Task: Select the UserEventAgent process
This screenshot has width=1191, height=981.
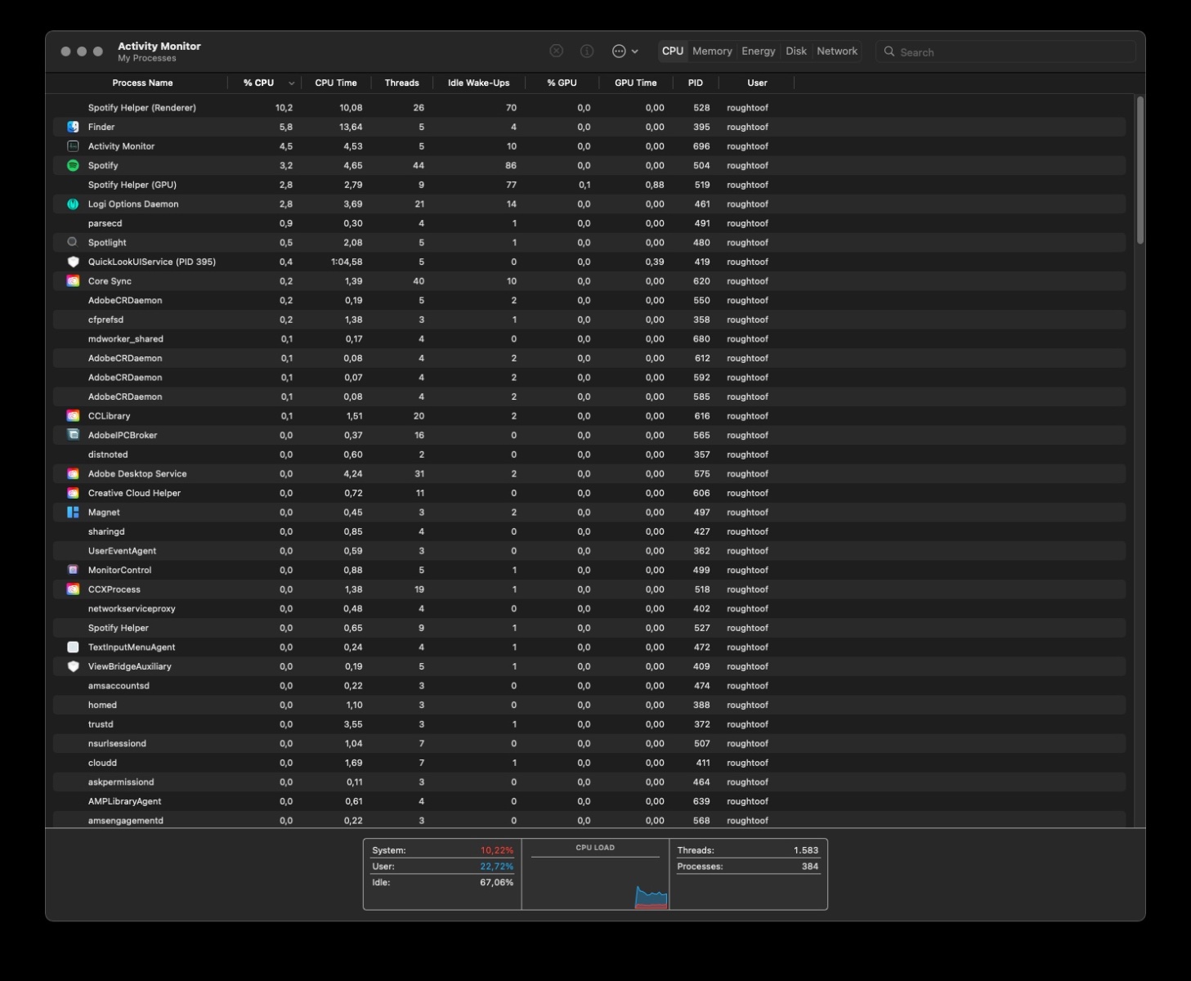Action: [x=589, y=551]
